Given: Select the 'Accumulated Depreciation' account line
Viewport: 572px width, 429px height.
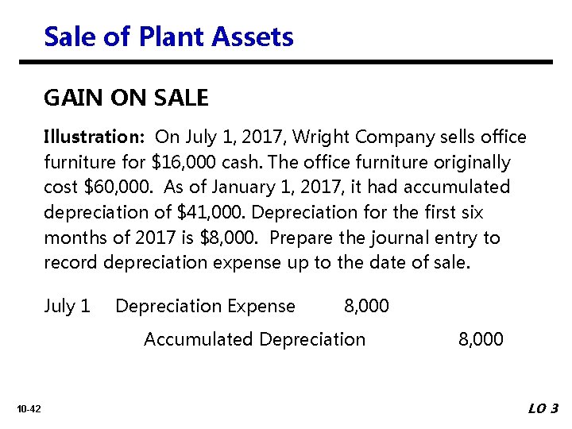Looking at the screenshot, I should [255, 339].
